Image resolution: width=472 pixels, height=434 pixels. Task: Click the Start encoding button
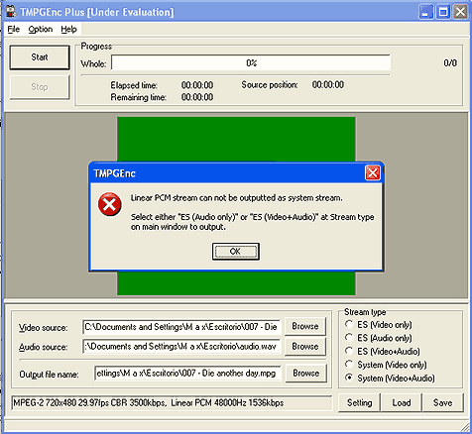pos(40,57)
